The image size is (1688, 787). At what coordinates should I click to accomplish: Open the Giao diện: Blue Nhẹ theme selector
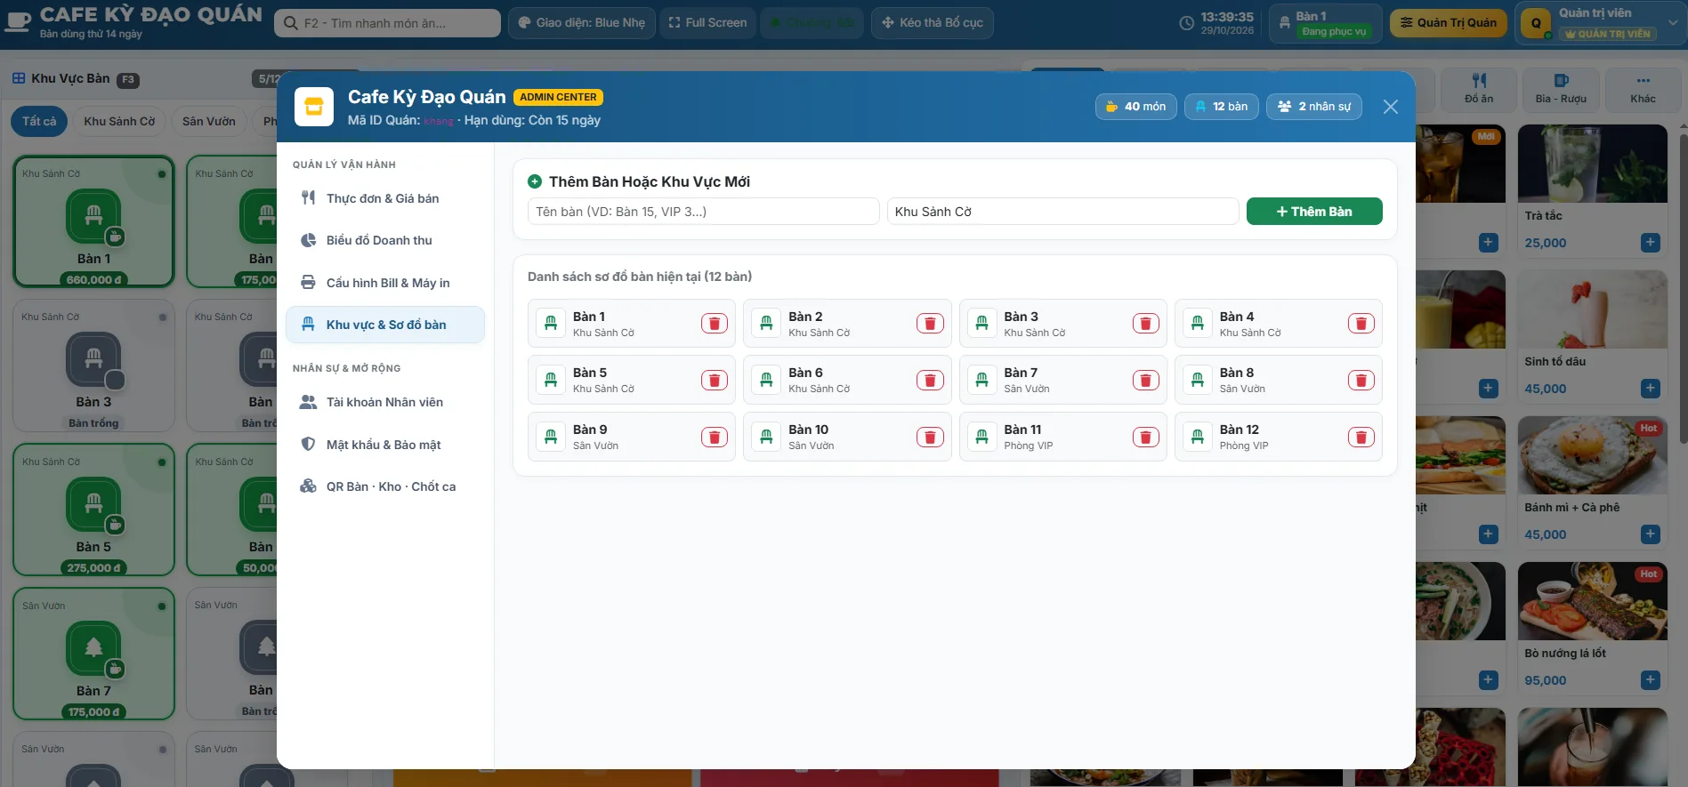(582, 23)
